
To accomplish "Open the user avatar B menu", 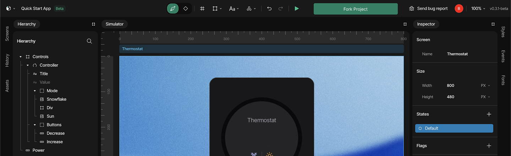I will tap(459, 9).
